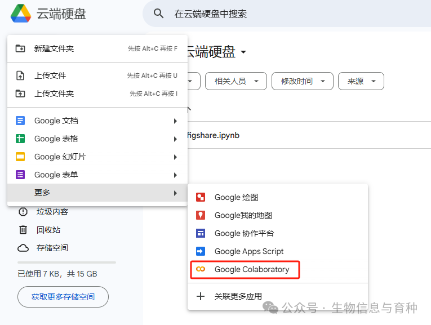Click the 更多 submenu arrow

(x=175, y=193)
